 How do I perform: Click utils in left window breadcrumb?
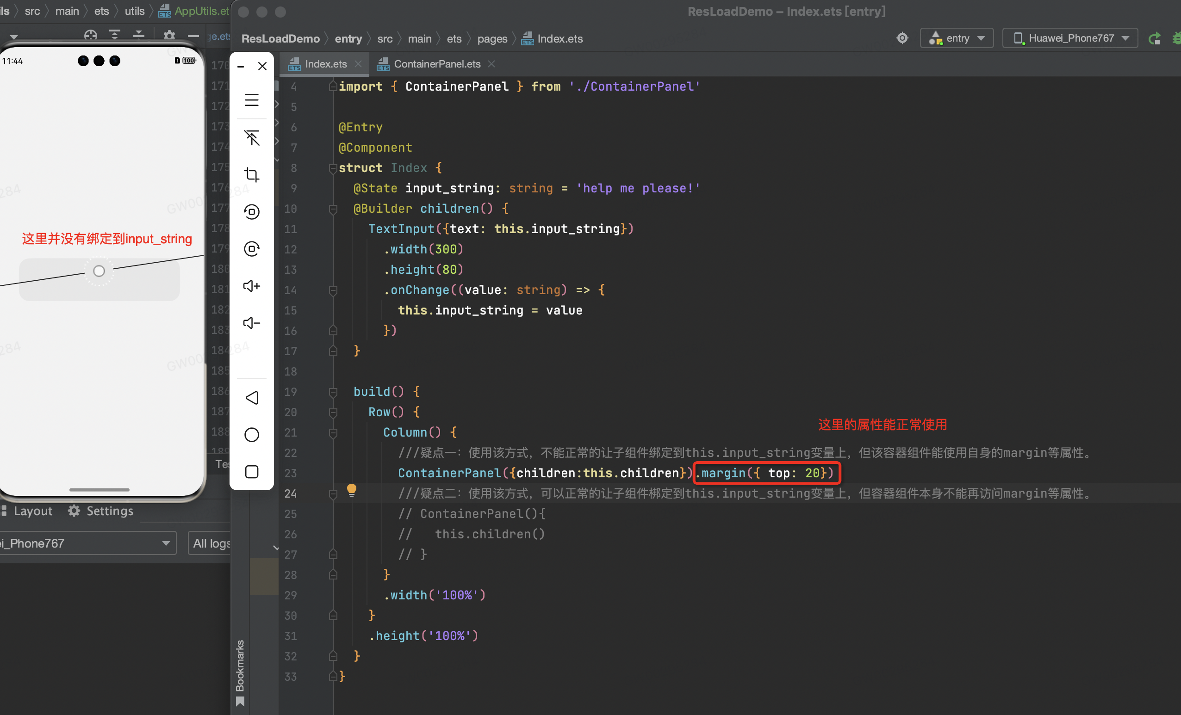pyautogui.click(x=135, y=11)
